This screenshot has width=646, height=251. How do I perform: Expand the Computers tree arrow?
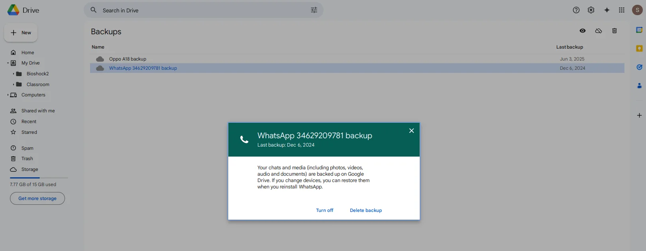tap(8, 95)
